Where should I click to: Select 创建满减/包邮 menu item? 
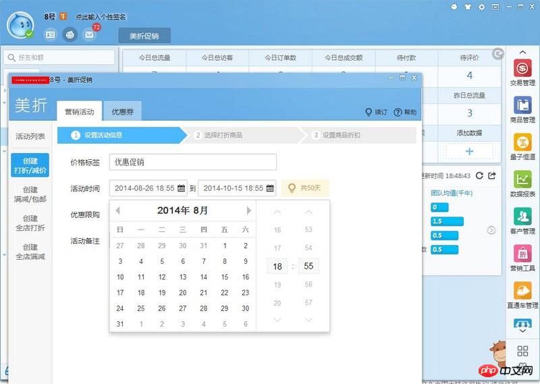tap(30, 194)
